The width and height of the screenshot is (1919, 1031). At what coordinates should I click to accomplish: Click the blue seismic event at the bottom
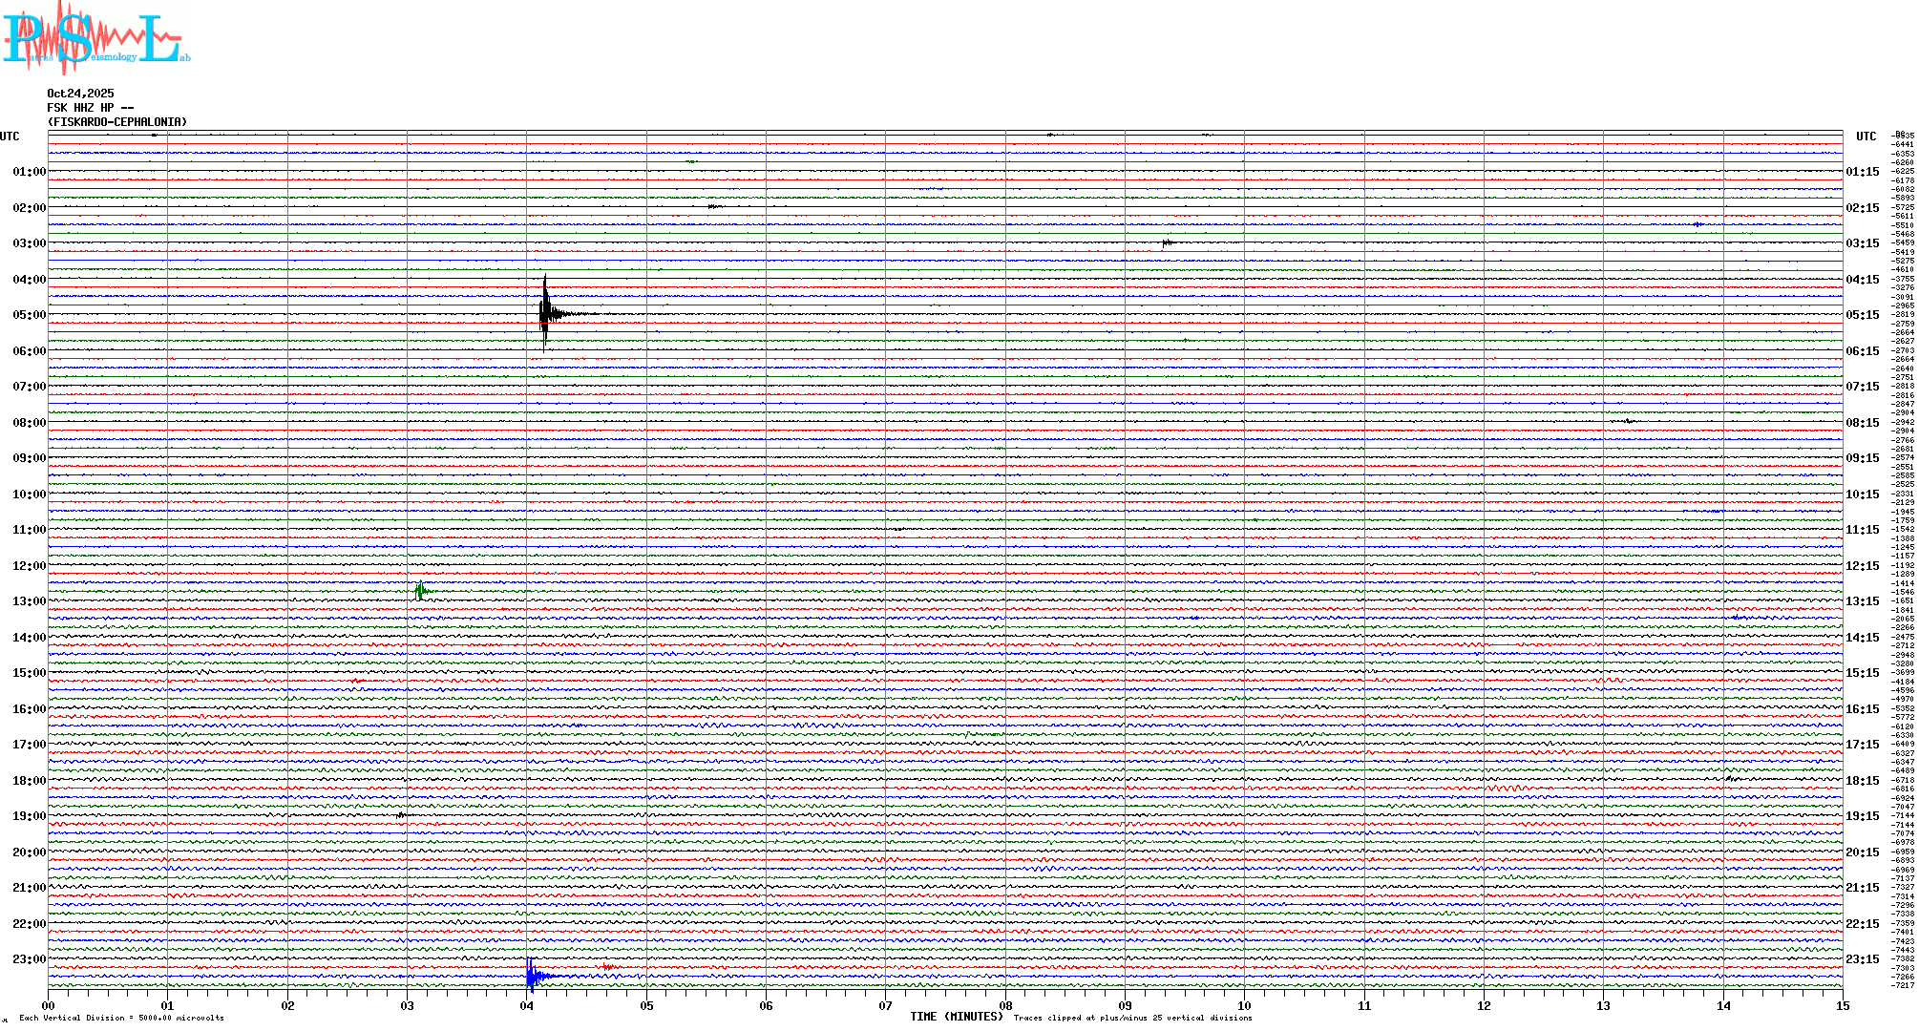pos(533,976)
